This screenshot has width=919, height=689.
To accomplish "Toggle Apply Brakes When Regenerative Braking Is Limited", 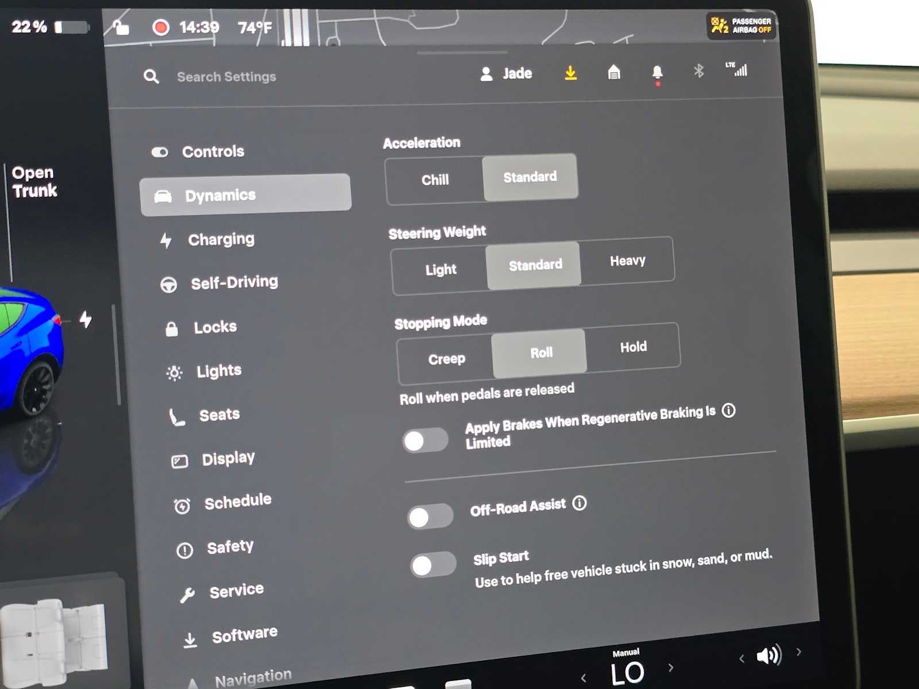I will point(425,441).
